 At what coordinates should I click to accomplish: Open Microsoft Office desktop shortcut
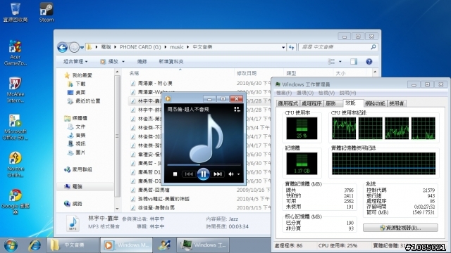16,127
